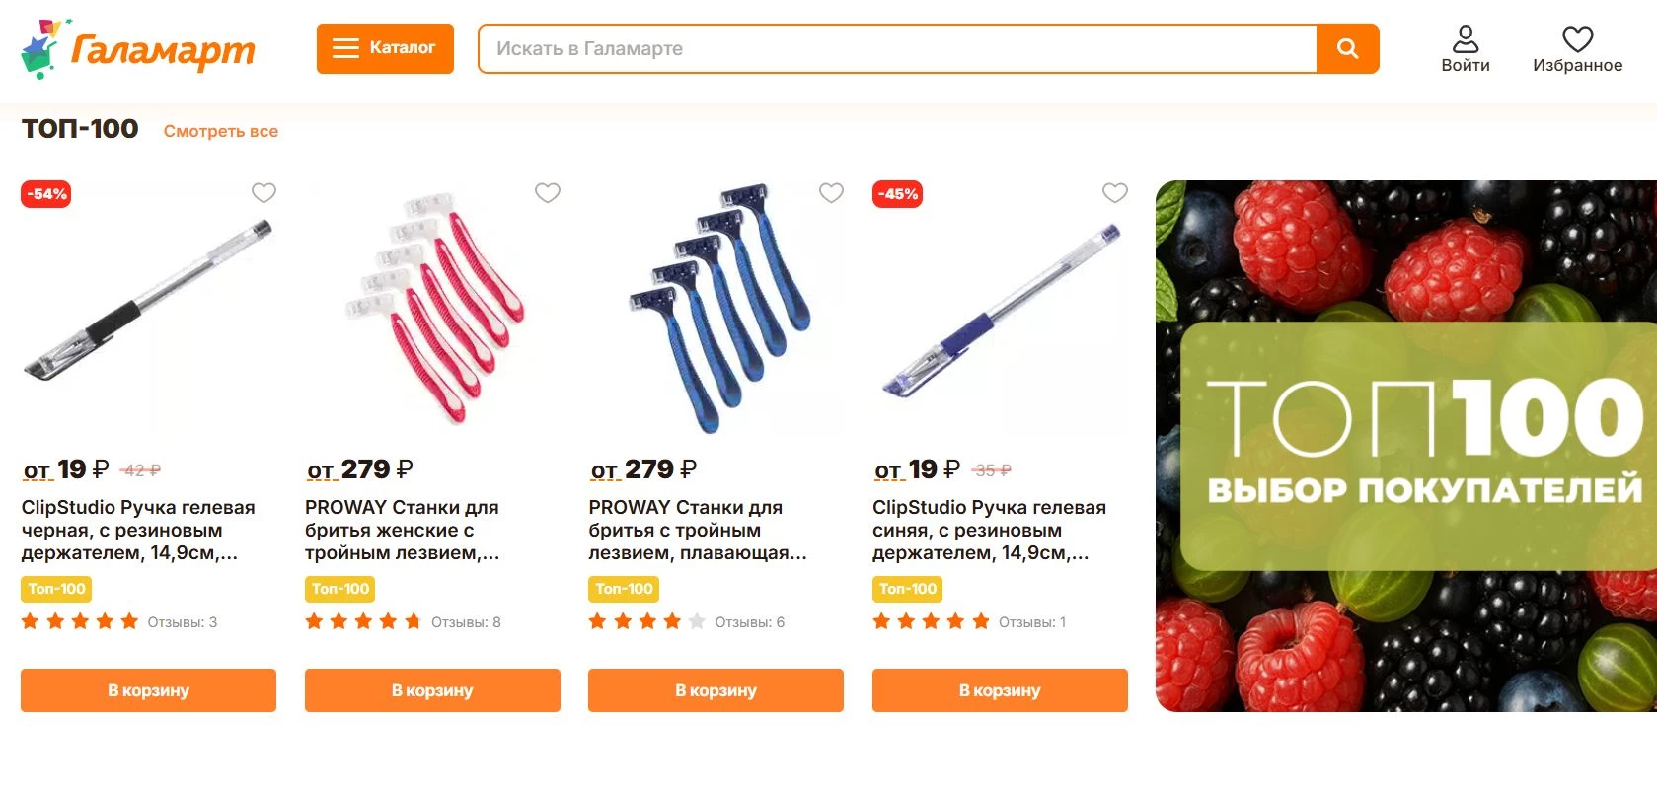Open the Каталог menu
Viewport: 1657px width, 789px height.
point(385,48)
